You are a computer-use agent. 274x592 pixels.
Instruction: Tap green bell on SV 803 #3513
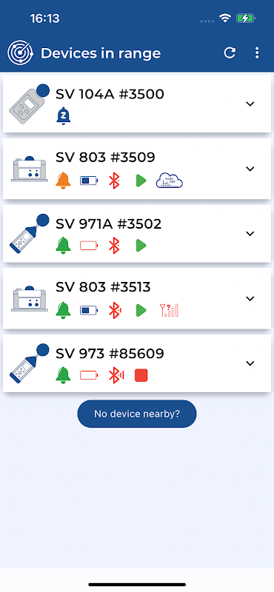click(x=64, y=311)
